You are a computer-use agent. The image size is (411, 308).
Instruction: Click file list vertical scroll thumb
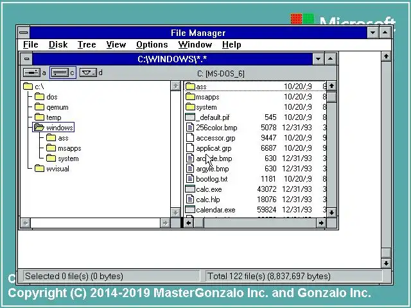click(331, 97)
